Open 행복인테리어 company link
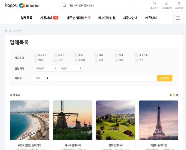This screenshot has height=150, width=186. pyautogui.click(x=116, y=145)
